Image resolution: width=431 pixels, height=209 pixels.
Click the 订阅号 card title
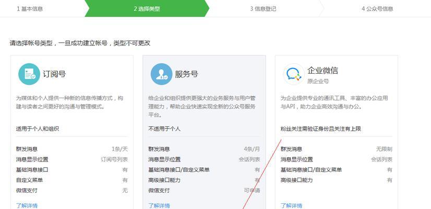pos(54,74)
